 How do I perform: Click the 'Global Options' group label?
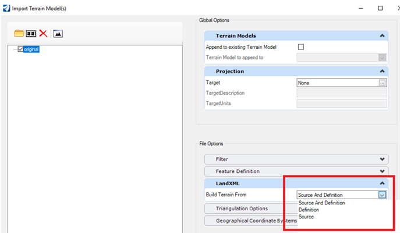[x=214, y=20]
